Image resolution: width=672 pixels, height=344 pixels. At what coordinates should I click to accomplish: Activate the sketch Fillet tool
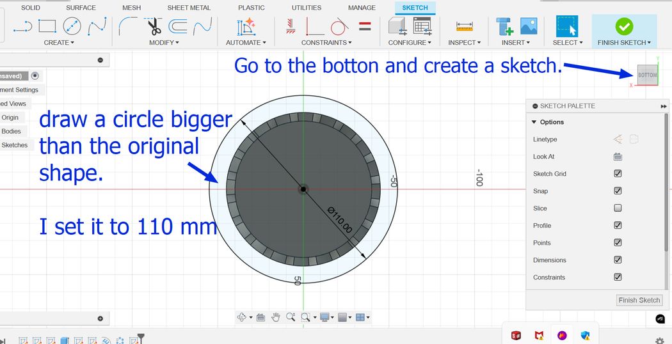pos(128,26)
